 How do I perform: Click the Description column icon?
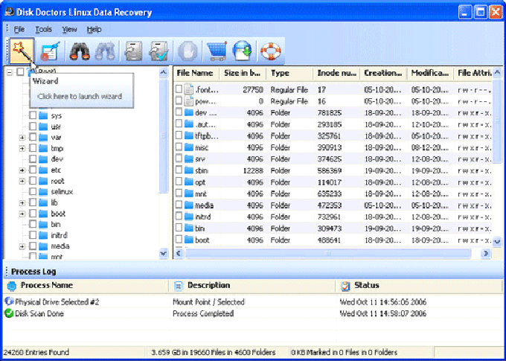[x=178, y=286]
